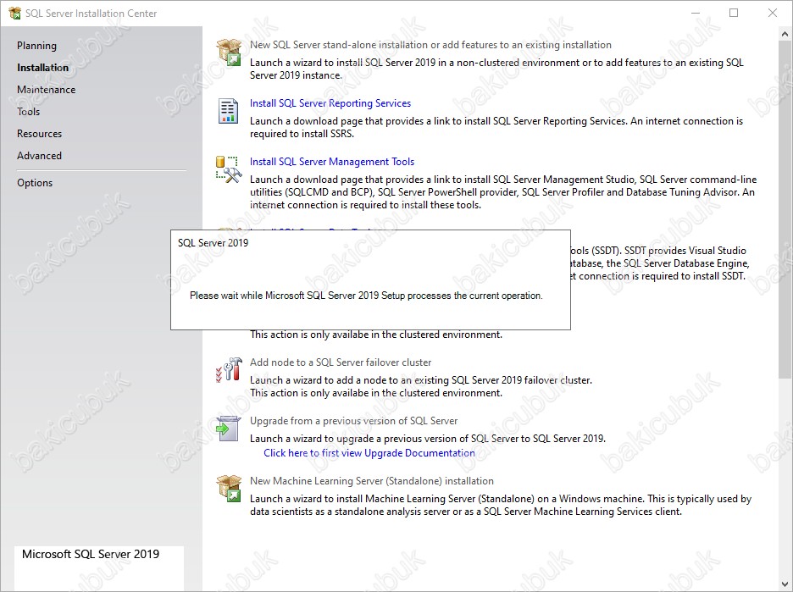Click Upgrade from a previous version of SQL Server
793x592 pixels.
pyautogui.click(x=353, y=421)
